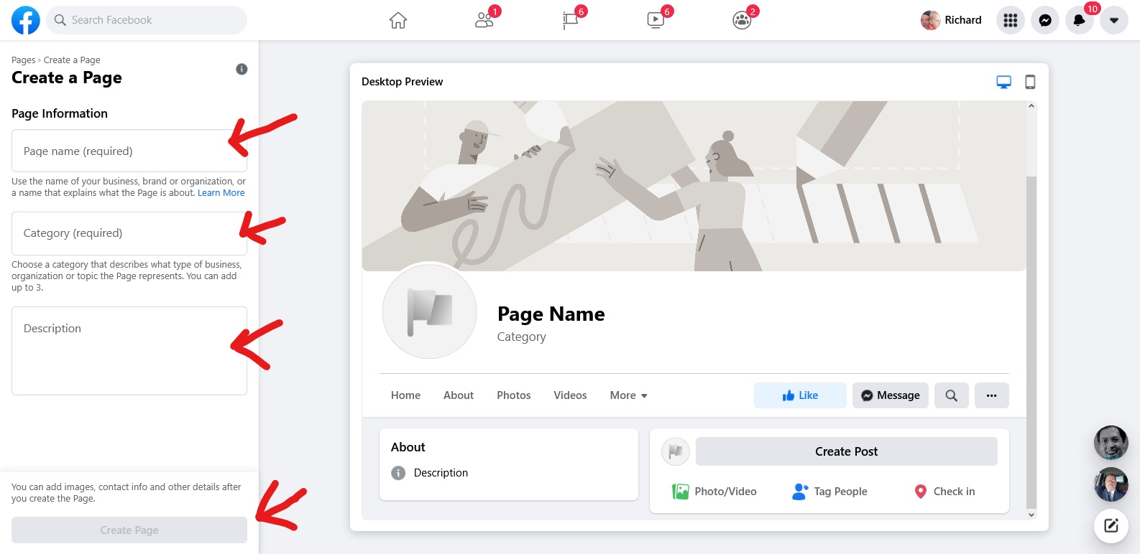Click the preview scrollbar down arrow

[1031, 515]
